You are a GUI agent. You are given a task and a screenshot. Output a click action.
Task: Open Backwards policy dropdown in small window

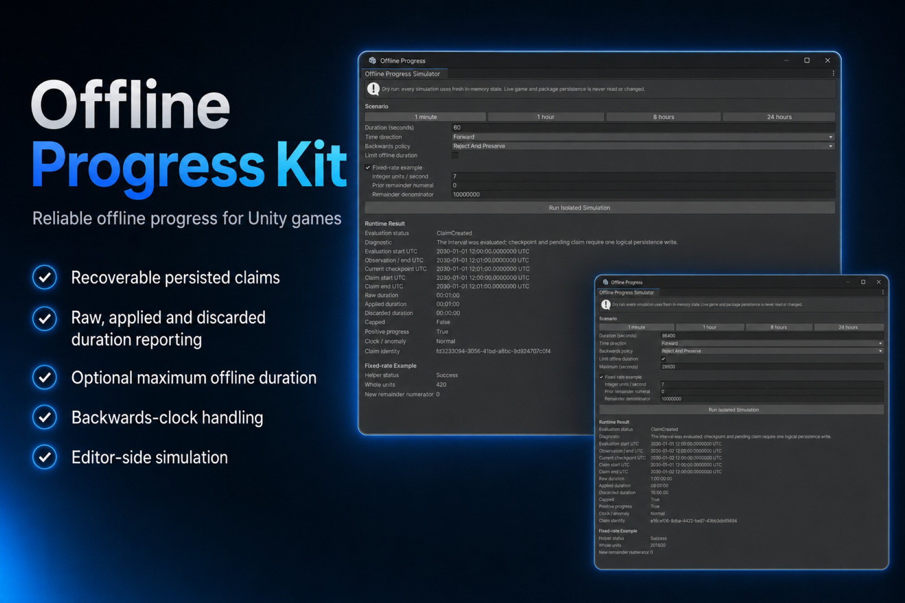772,351
